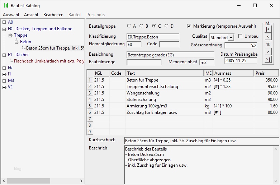
Task: Expand the A0 tree node
Action: tap(4, 22)
